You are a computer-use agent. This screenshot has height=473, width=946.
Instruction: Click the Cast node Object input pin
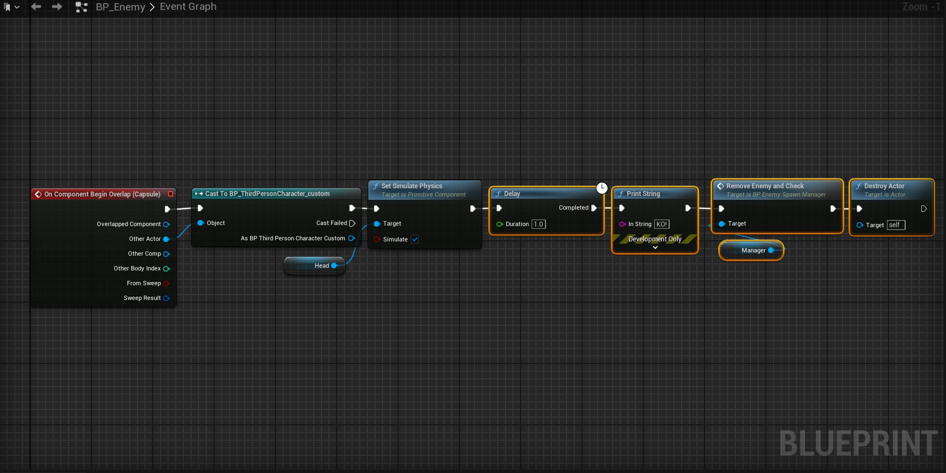(200, 223)
